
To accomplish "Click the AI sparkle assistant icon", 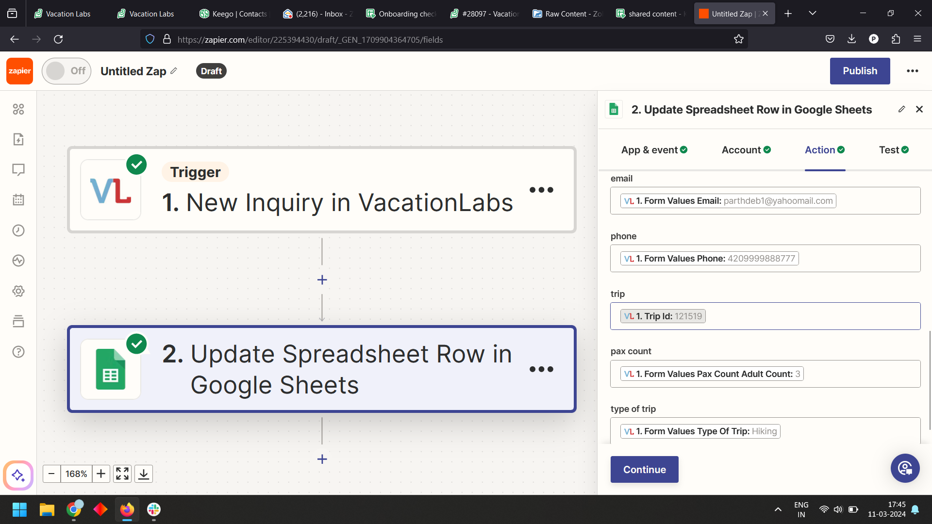I will coord(18,475).
